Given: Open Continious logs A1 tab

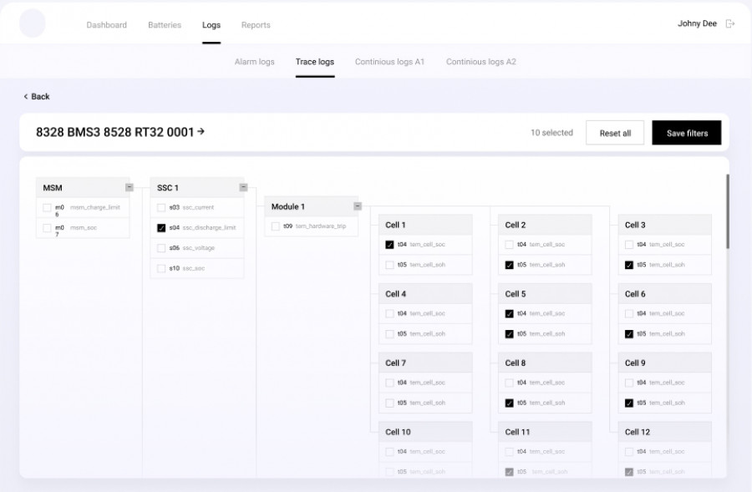Looking at the screenshot, I should pyautogui.click(x=389, y=62).
